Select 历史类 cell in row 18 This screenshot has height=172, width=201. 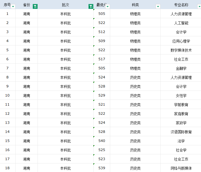click(135, 168)
